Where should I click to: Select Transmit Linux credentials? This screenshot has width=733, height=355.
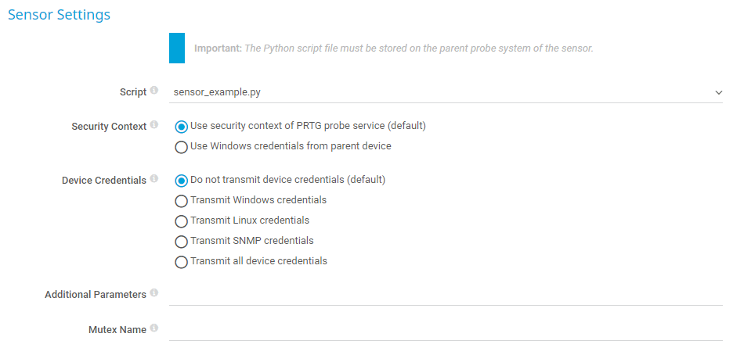[182, 221]
